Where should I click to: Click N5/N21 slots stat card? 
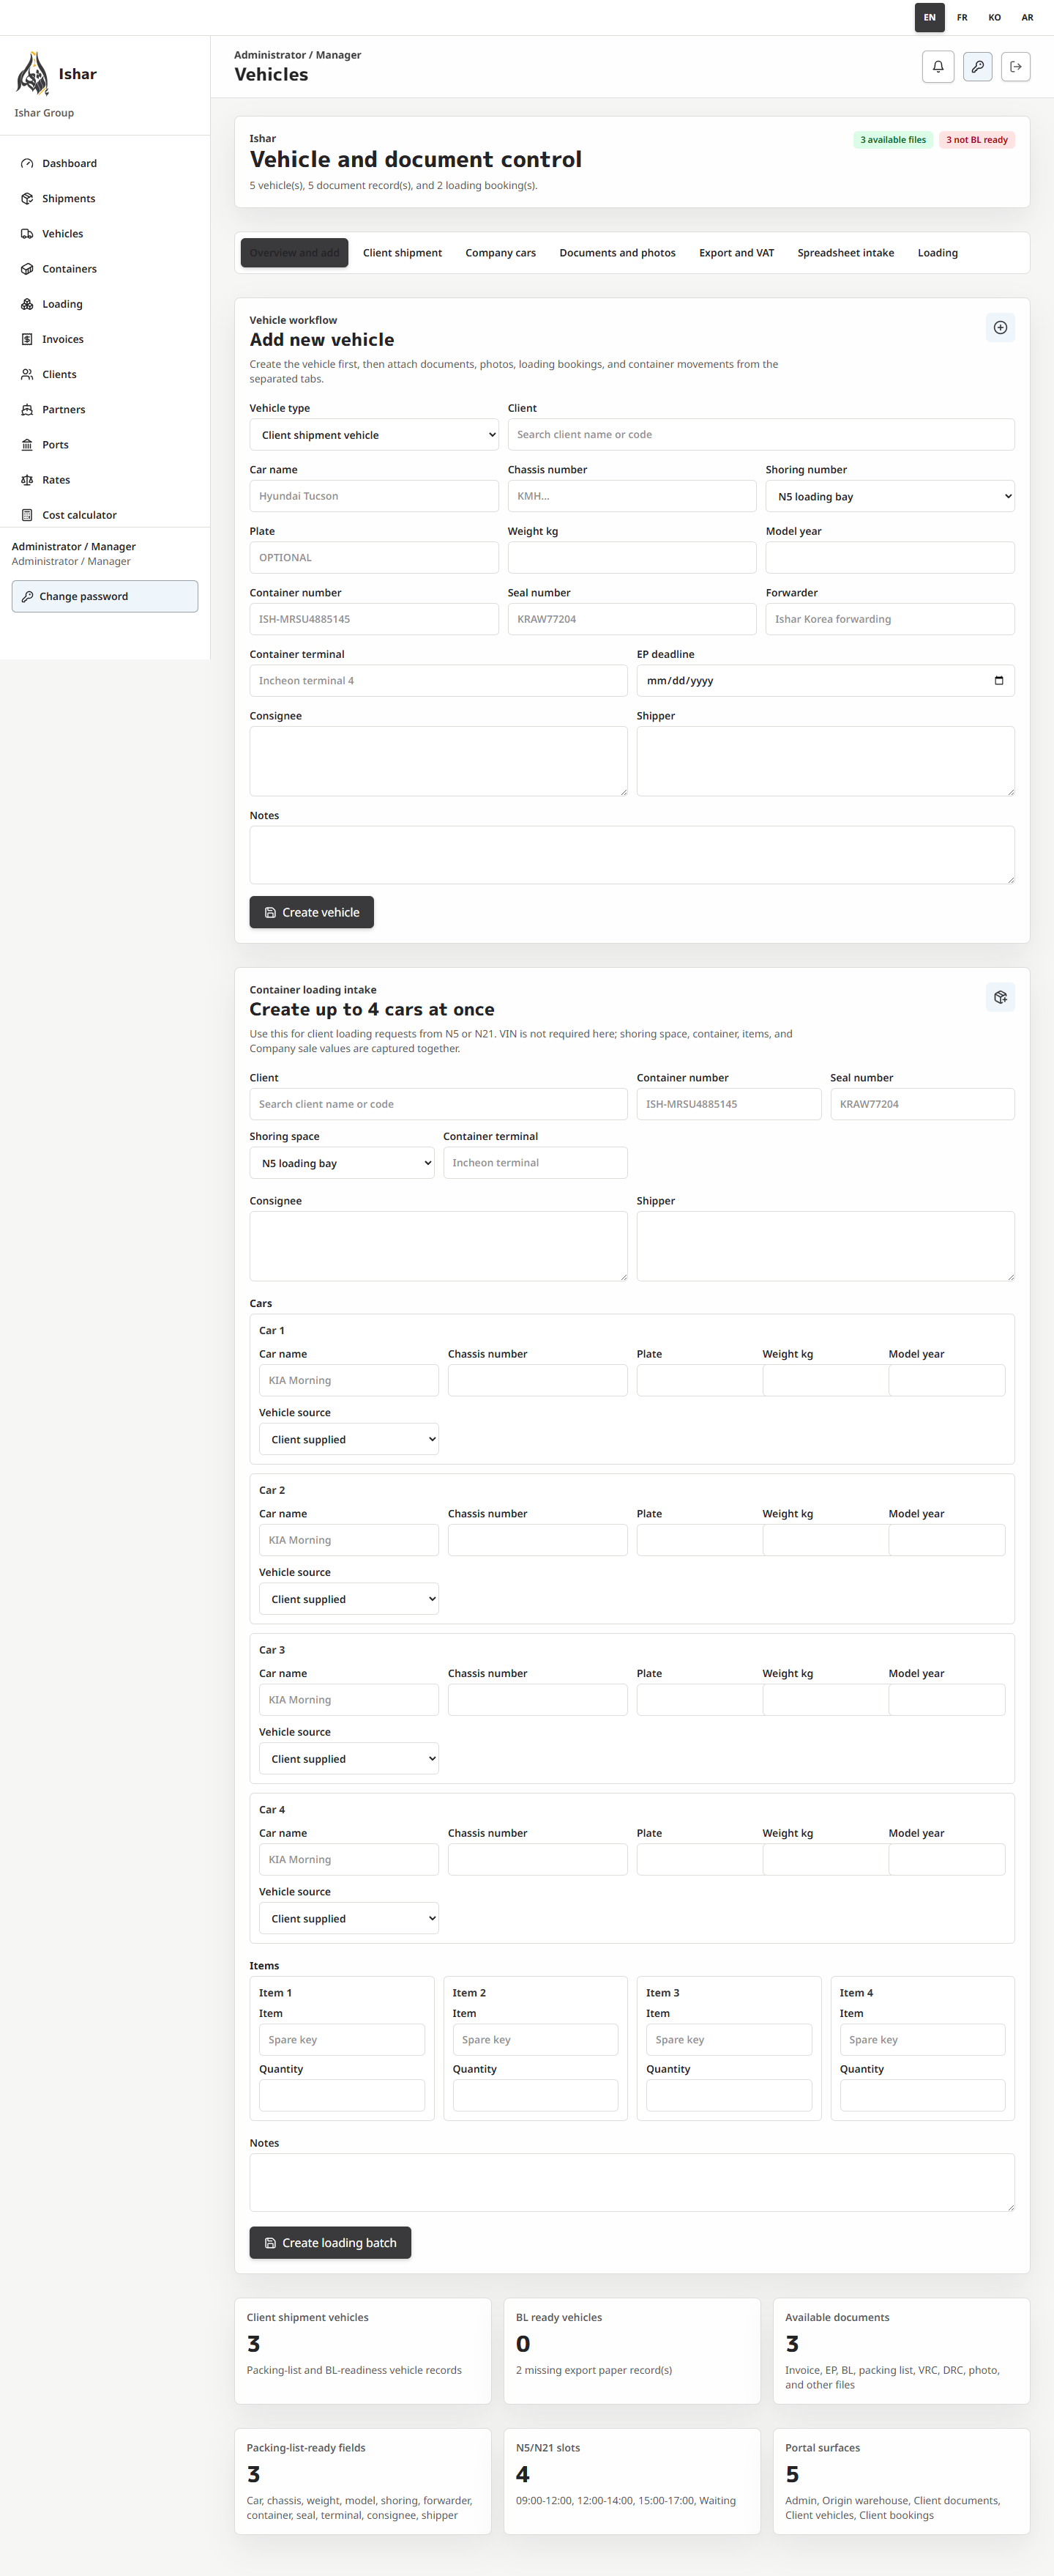(632, 2481)
